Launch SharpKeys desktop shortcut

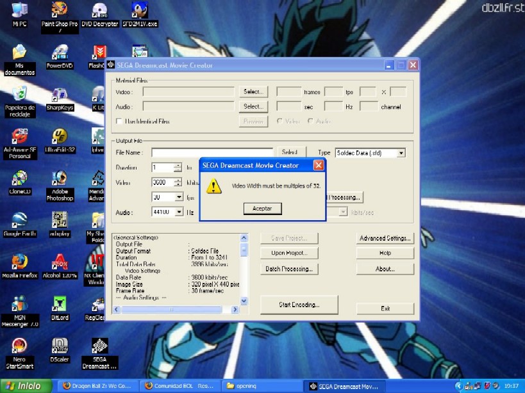(60, 99)
